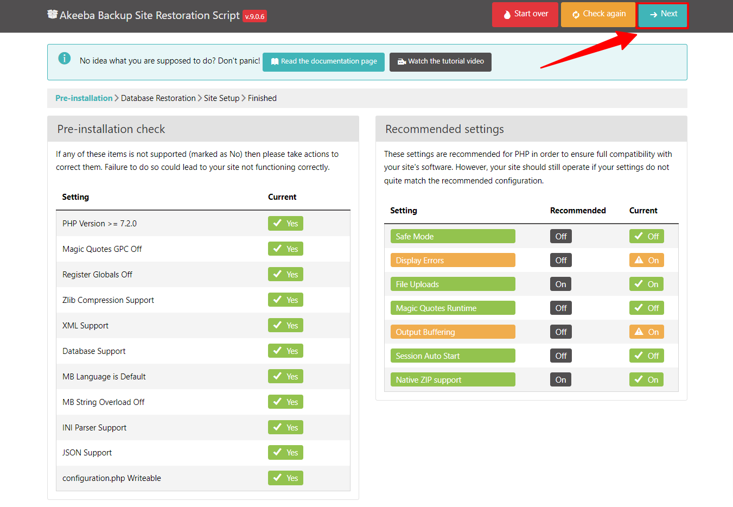Open Watch the tutorial video

point(441,62)
